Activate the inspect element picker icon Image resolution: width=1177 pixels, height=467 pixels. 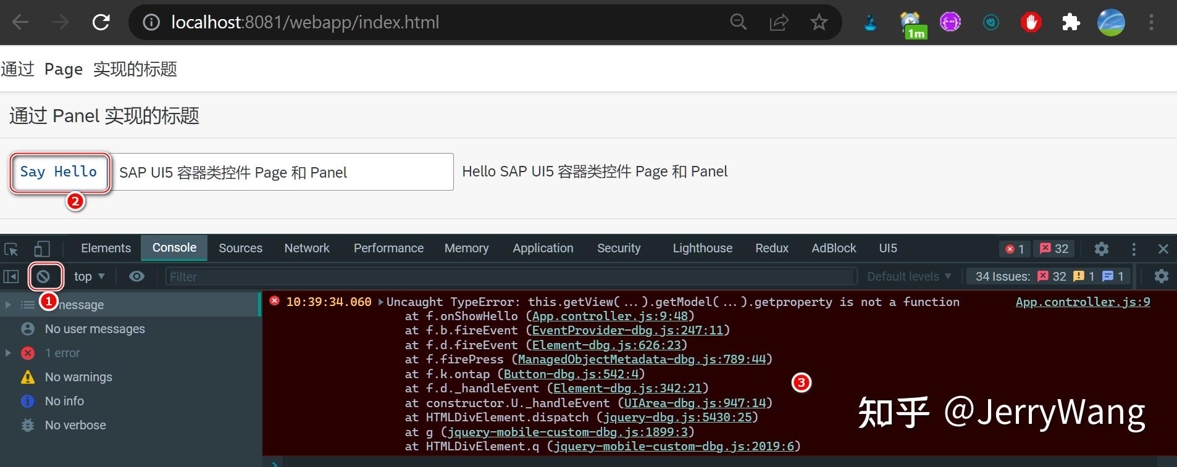click(12, 249)
